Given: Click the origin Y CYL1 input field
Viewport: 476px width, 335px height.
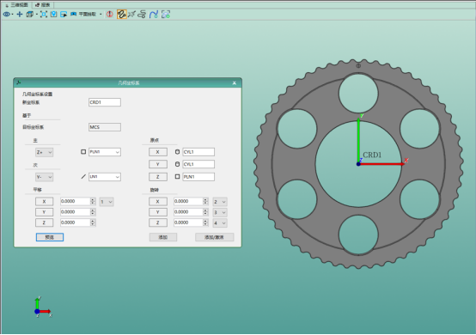Looking at the screenshot, I should pyautogui.click(x=198, y=164).
